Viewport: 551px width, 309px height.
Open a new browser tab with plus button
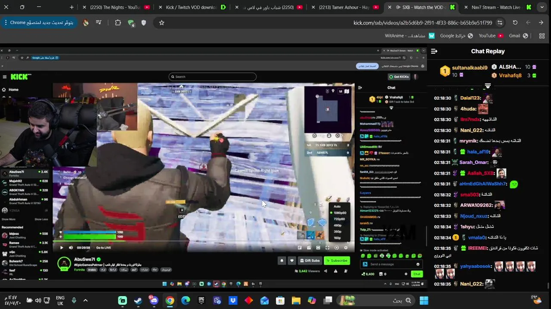click(71, 7)
